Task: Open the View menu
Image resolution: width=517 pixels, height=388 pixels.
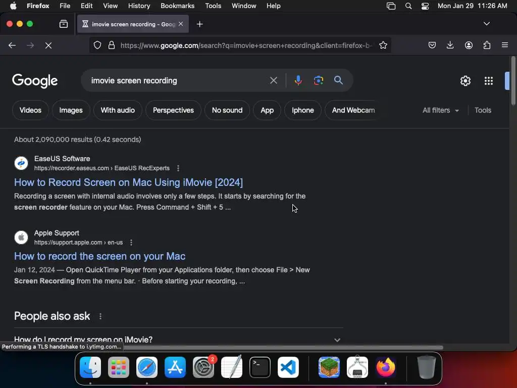Action: pyautogui.click(x=110, y=6)
